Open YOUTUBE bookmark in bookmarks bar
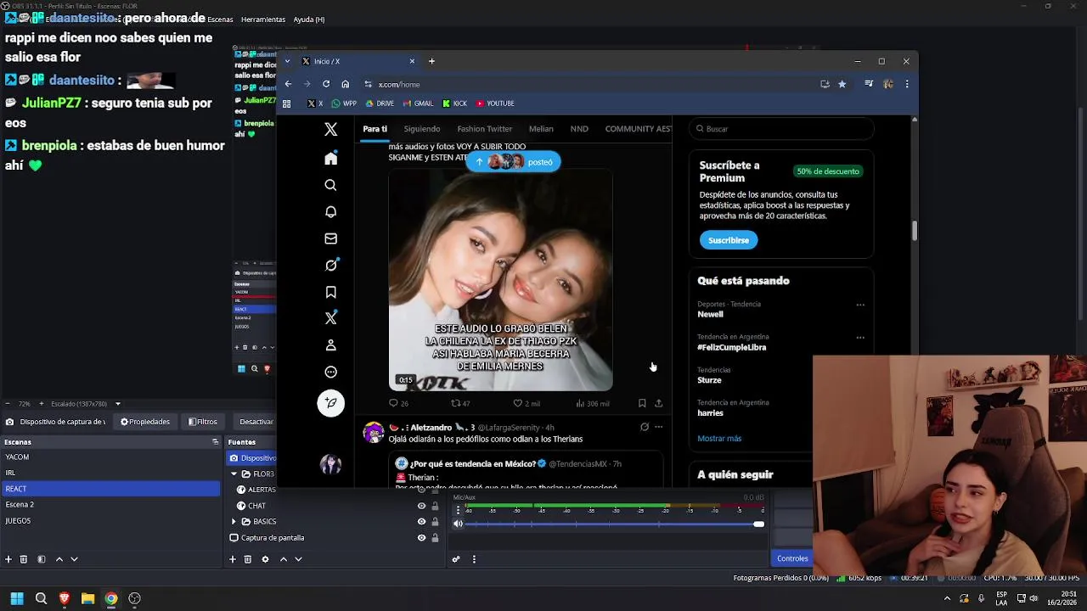 [495, 104]
